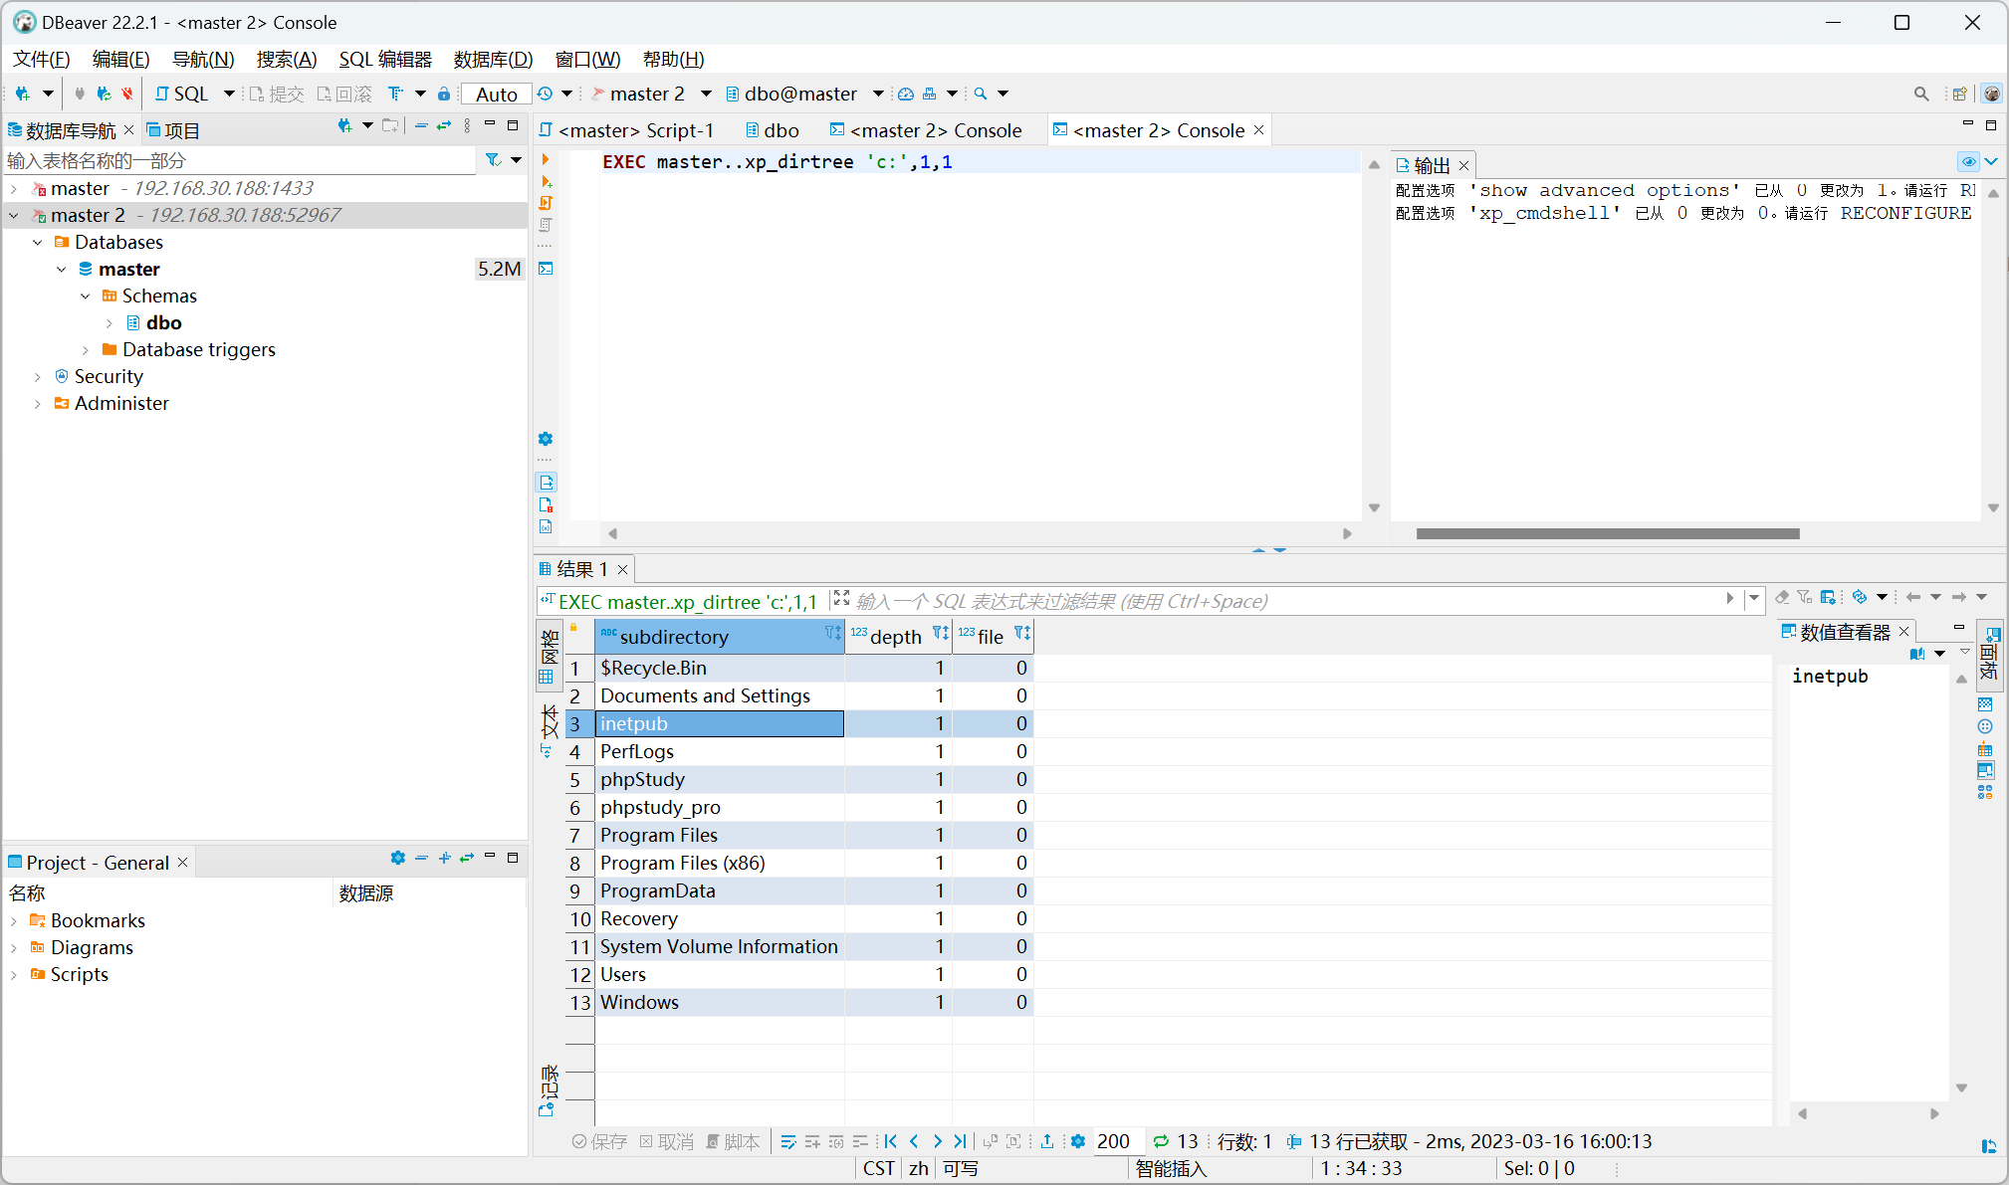Close the 输出 output tab
The height and width of the screenshot is (1185, 2009).
pos(1463,166)
